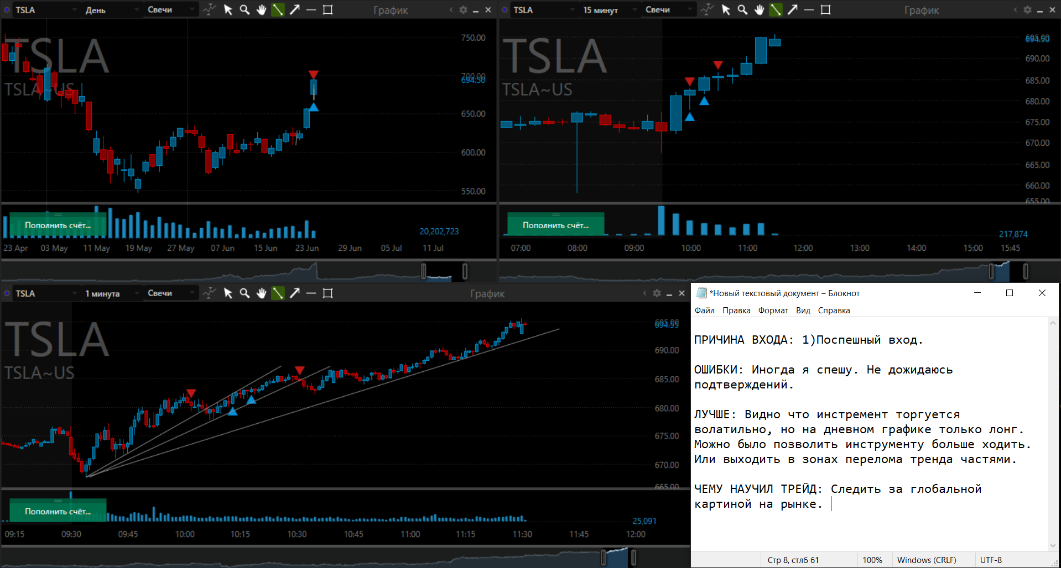Collapse arrow left of 15-minute chart gear
The width and height of the screenshot is (1061, 568).
(x=1015, y=9)
